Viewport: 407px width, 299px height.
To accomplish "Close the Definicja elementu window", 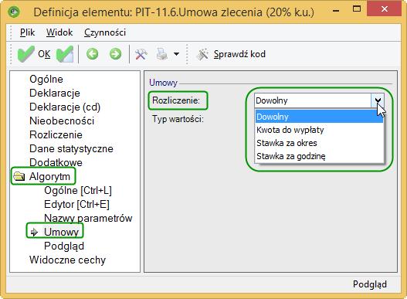I will click(x=385, y=9).
